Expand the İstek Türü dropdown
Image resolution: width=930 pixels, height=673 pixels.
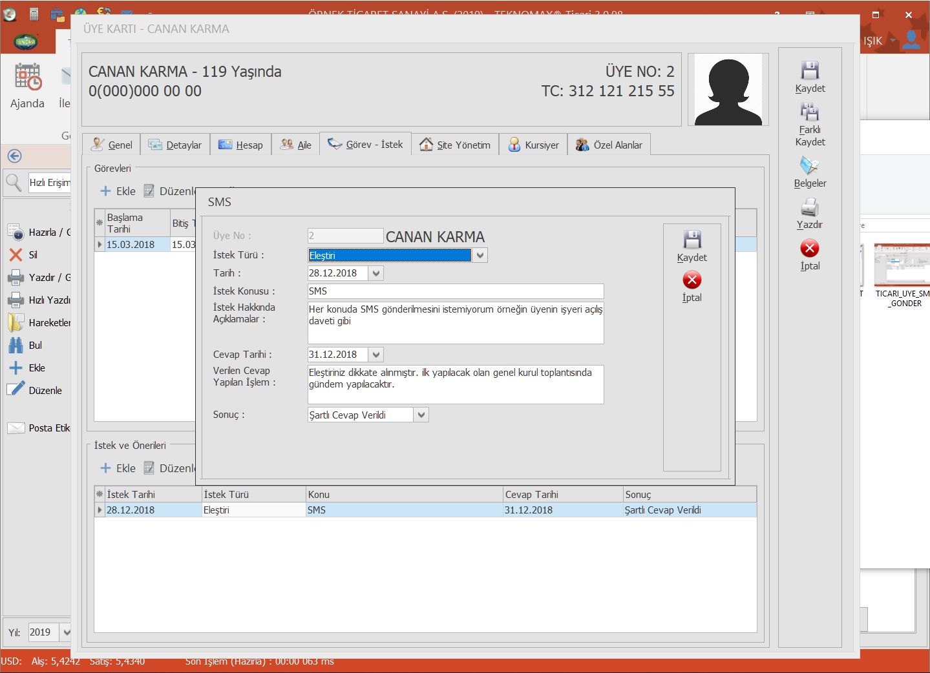click(x=480, y=256)
